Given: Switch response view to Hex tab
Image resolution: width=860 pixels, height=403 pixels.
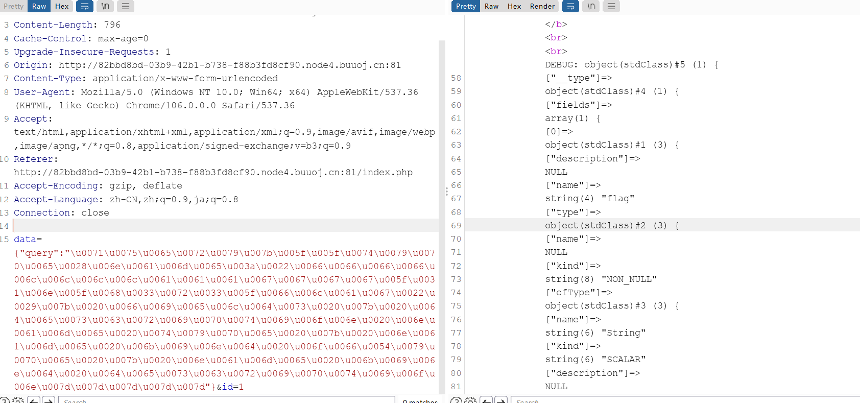Looking at the screenshot, I should [514, 6].
